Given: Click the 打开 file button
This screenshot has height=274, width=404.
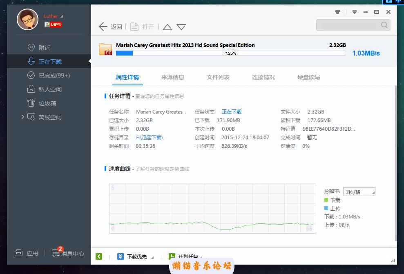Looking at the screenshot, I should (x=142, y=27).
